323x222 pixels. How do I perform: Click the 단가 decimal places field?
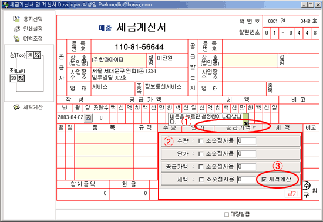(247, 154)
